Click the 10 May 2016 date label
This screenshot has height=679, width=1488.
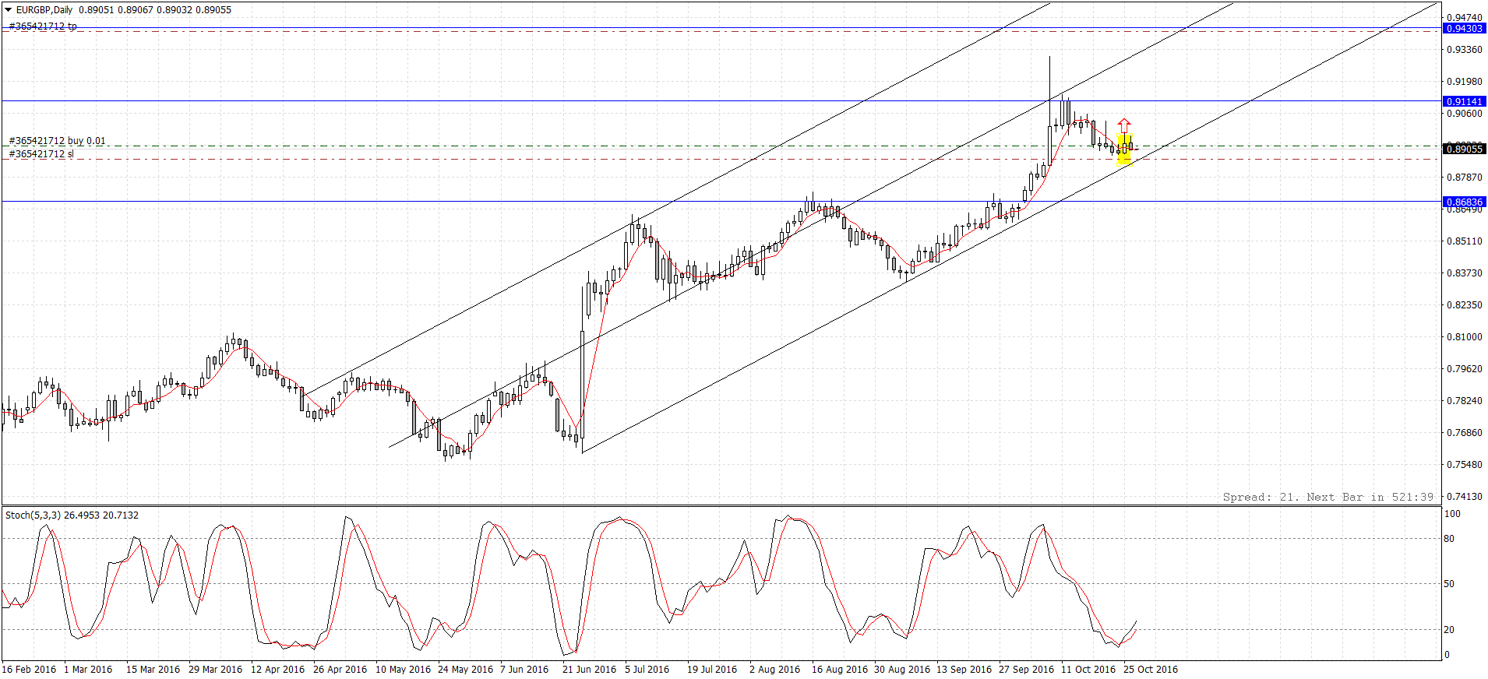[403, 670]
